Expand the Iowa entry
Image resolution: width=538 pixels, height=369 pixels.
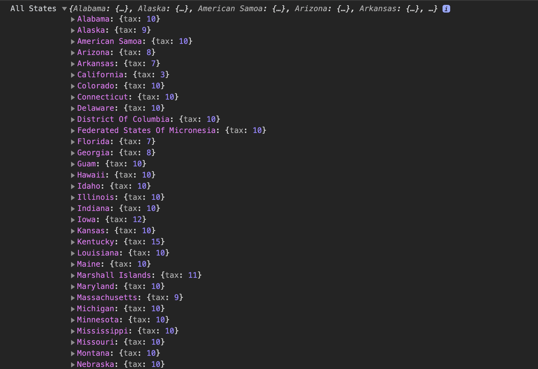[73, 220]
